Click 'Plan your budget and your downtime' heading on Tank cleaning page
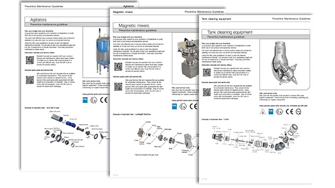335x188 pixels. coord(216,43)
